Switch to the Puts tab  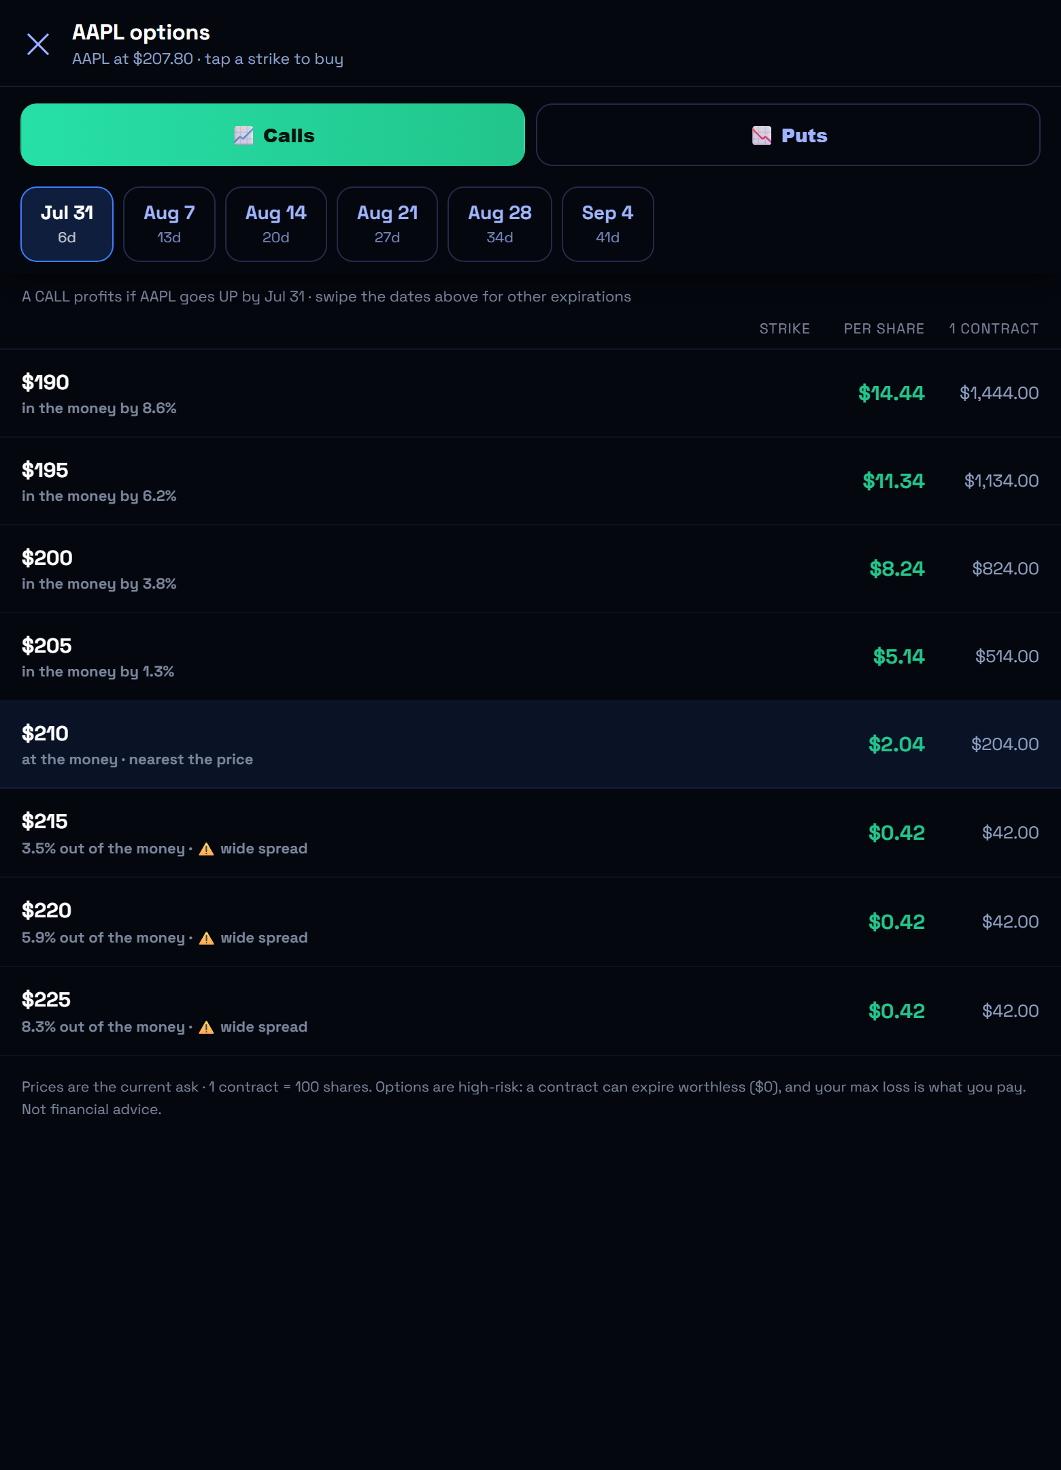coord(788,135)
